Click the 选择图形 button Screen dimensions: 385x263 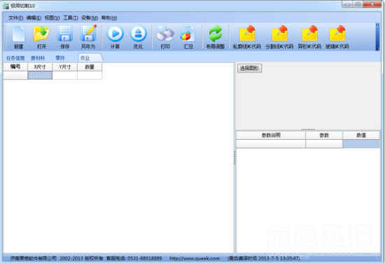[x=249, y=69]
